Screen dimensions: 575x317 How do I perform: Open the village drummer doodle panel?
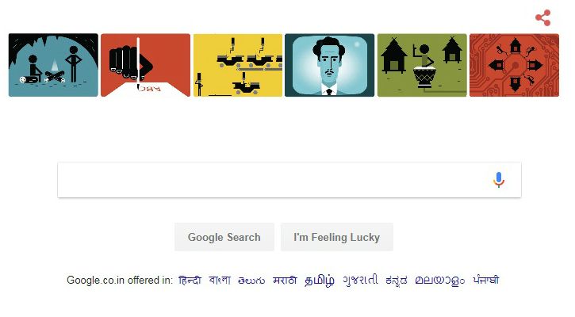[422, 65]
